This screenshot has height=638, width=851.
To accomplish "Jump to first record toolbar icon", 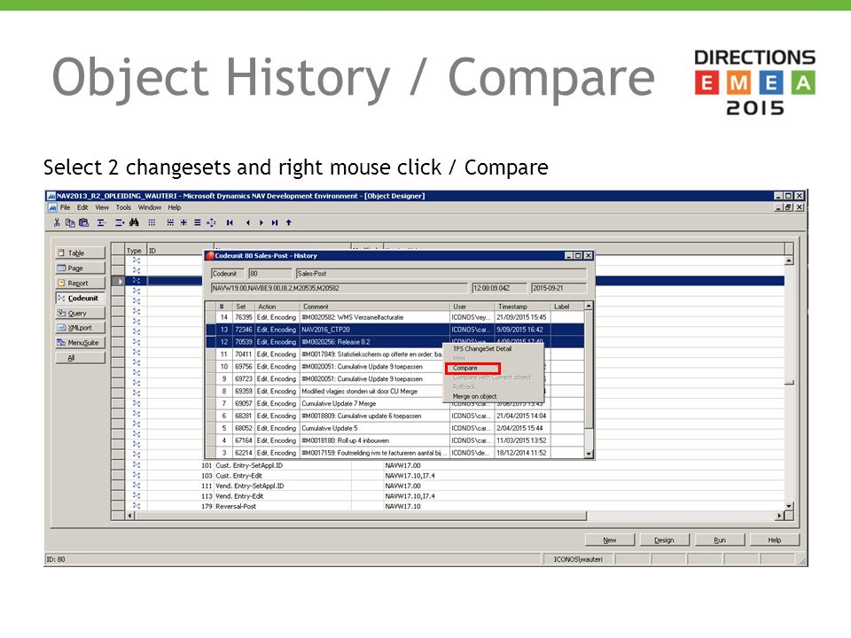I will point(230,222).
